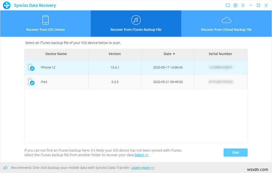Click the Serial Number column header
272x173 pixels.
220,54
